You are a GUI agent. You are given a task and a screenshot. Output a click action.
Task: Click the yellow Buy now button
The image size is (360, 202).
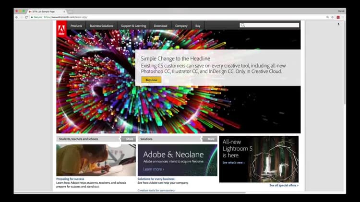[151, 80]
